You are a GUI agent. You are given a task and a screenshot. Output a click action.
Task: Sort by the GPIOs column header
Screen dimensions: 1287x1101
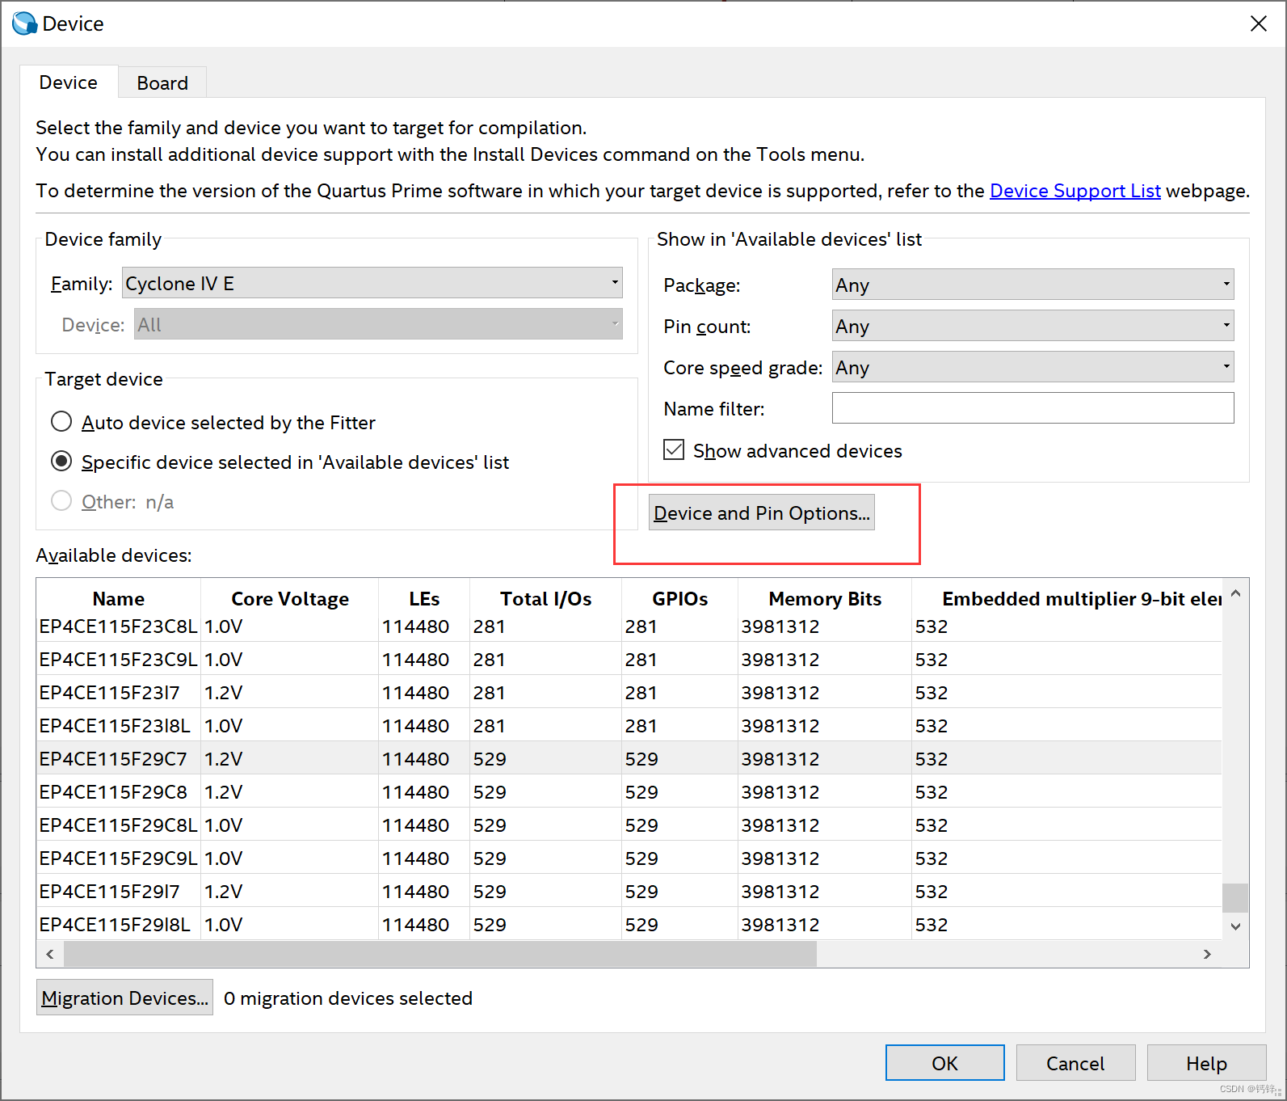pyautogui.click(x=679, y=599)
